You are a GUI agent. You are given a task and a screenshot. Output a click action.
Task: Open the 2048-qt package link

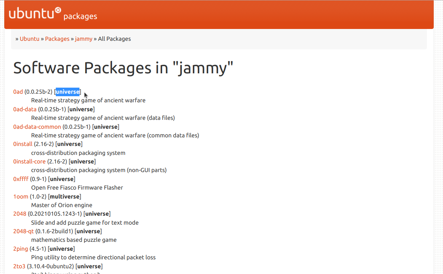(23, 231)
